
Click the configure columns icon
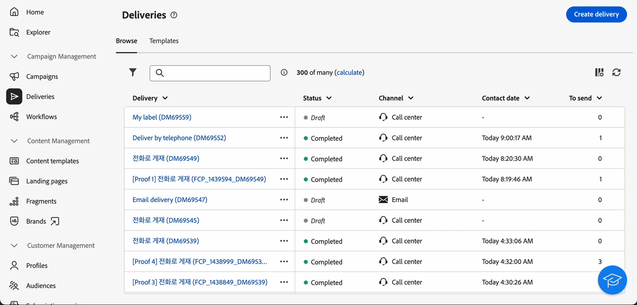[599, 73]
